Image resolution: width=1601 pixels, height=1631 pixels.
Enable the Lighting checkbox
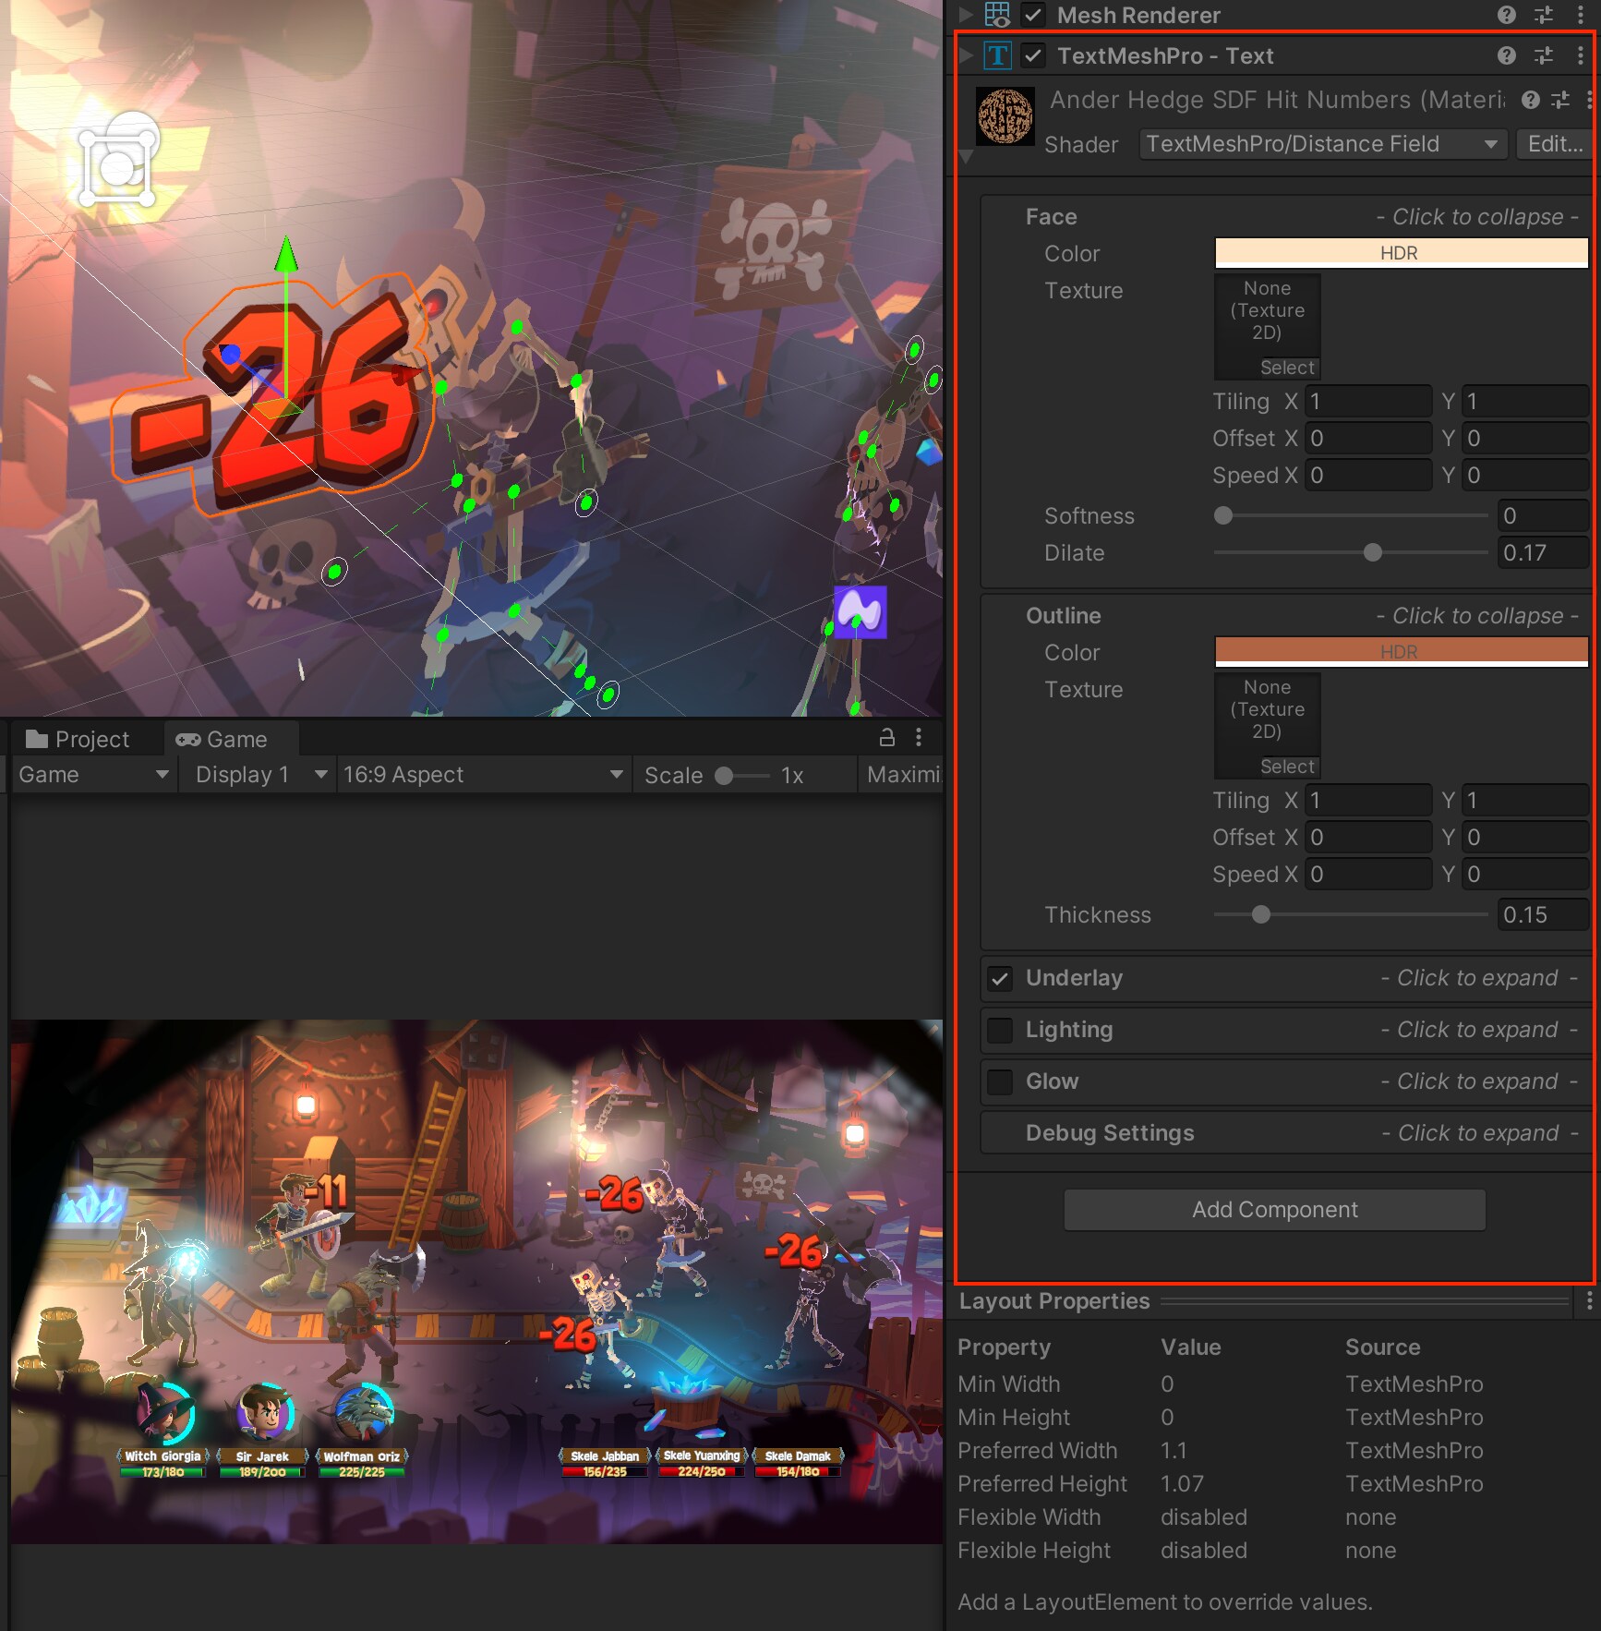(x=1000, y=1031)
